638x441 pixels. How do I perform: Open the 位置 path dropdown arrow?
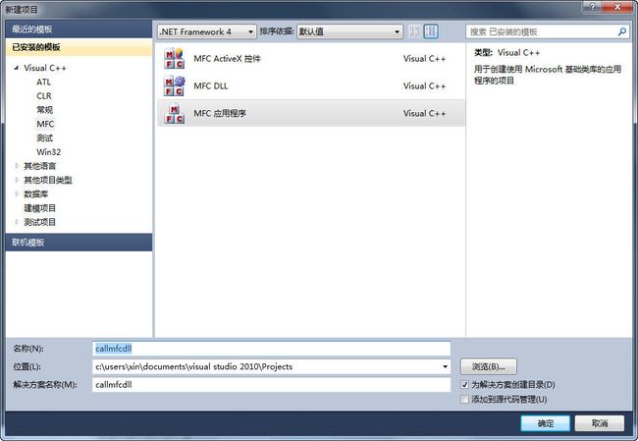click(x=445, y=366)
